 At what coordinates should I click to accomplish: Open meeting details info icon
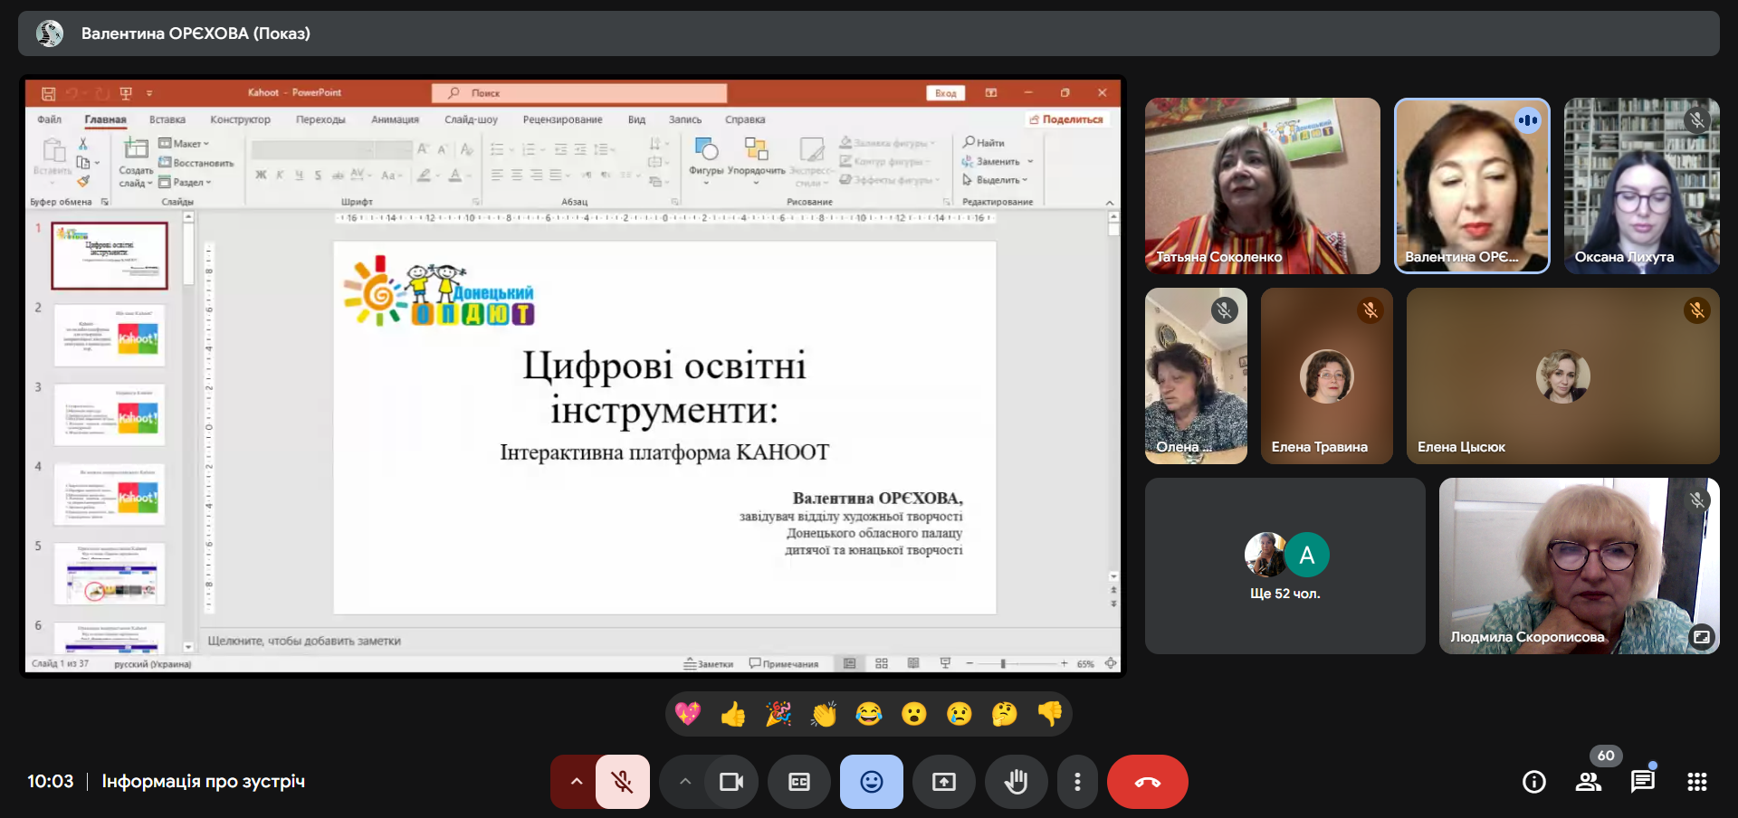tap(1534, 782)
